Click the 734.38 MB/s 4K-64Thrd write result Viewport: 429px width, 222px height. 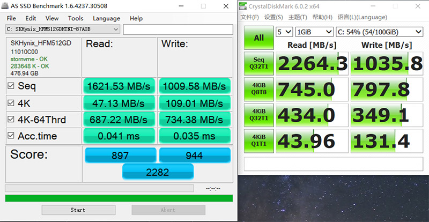[195, 120]
